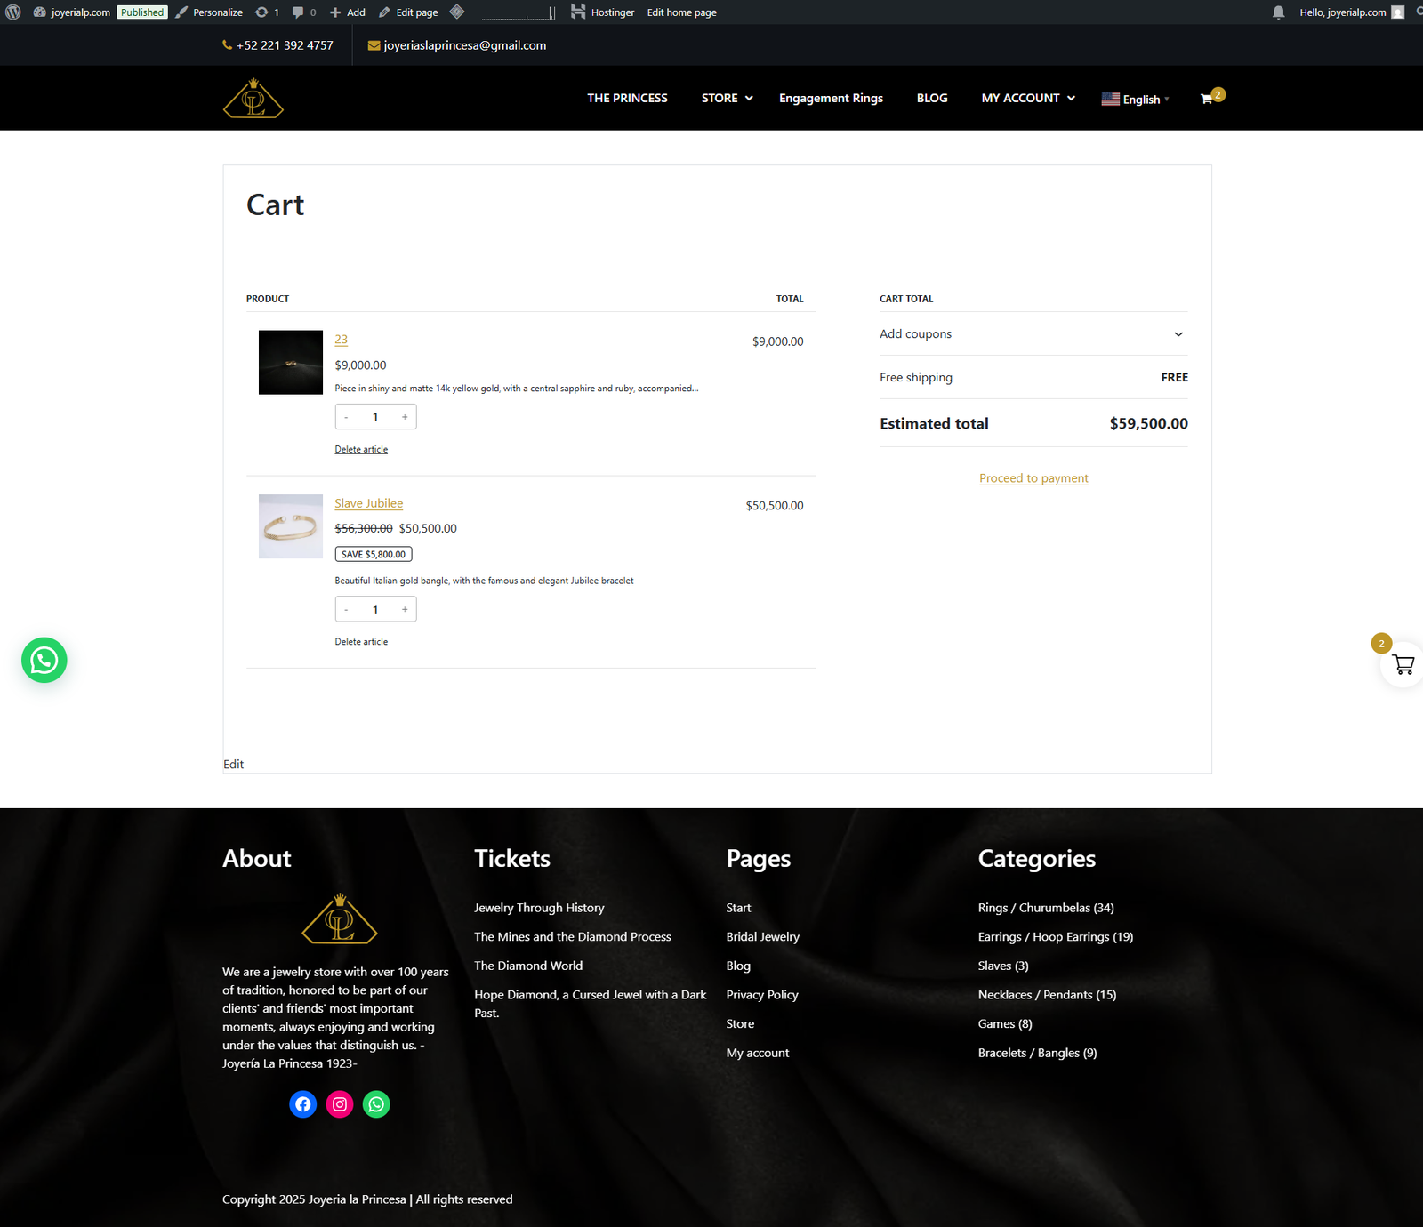Increase quantity of product 23
This screenshot has width=1423, height=1227.
click(x=405, y=417)
